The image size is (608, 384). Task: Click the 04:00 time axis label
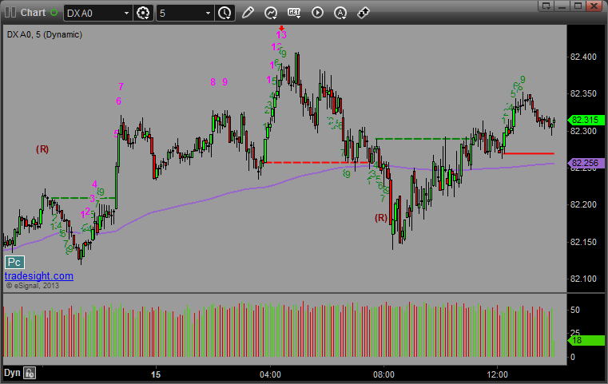[270, 374]
